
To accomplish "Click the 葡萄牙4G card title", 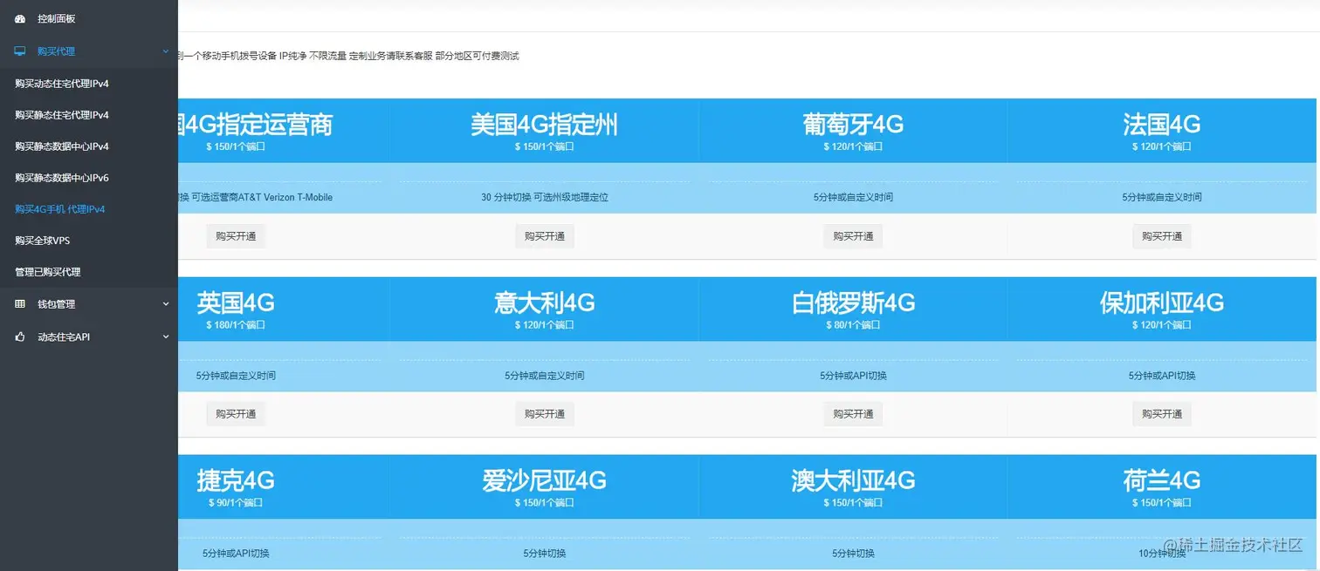I will (x=853, y=125).
